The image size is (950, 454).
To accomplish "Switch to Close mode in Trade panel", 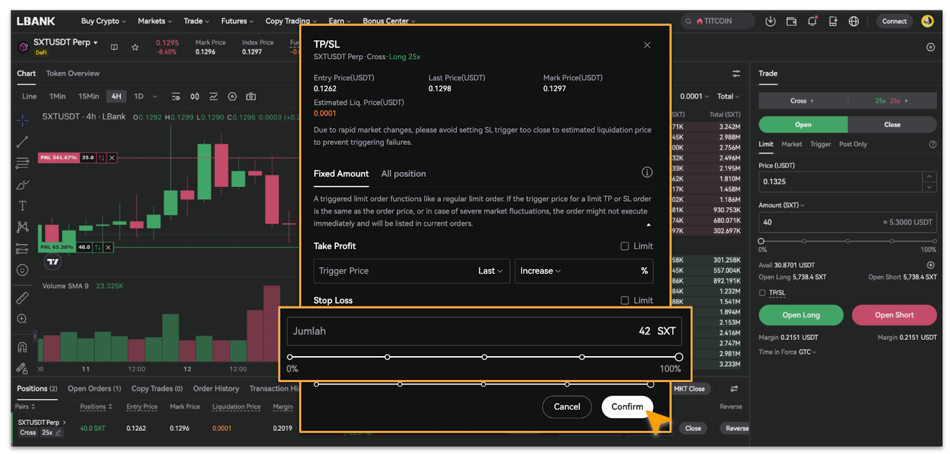I will [892, 125].
